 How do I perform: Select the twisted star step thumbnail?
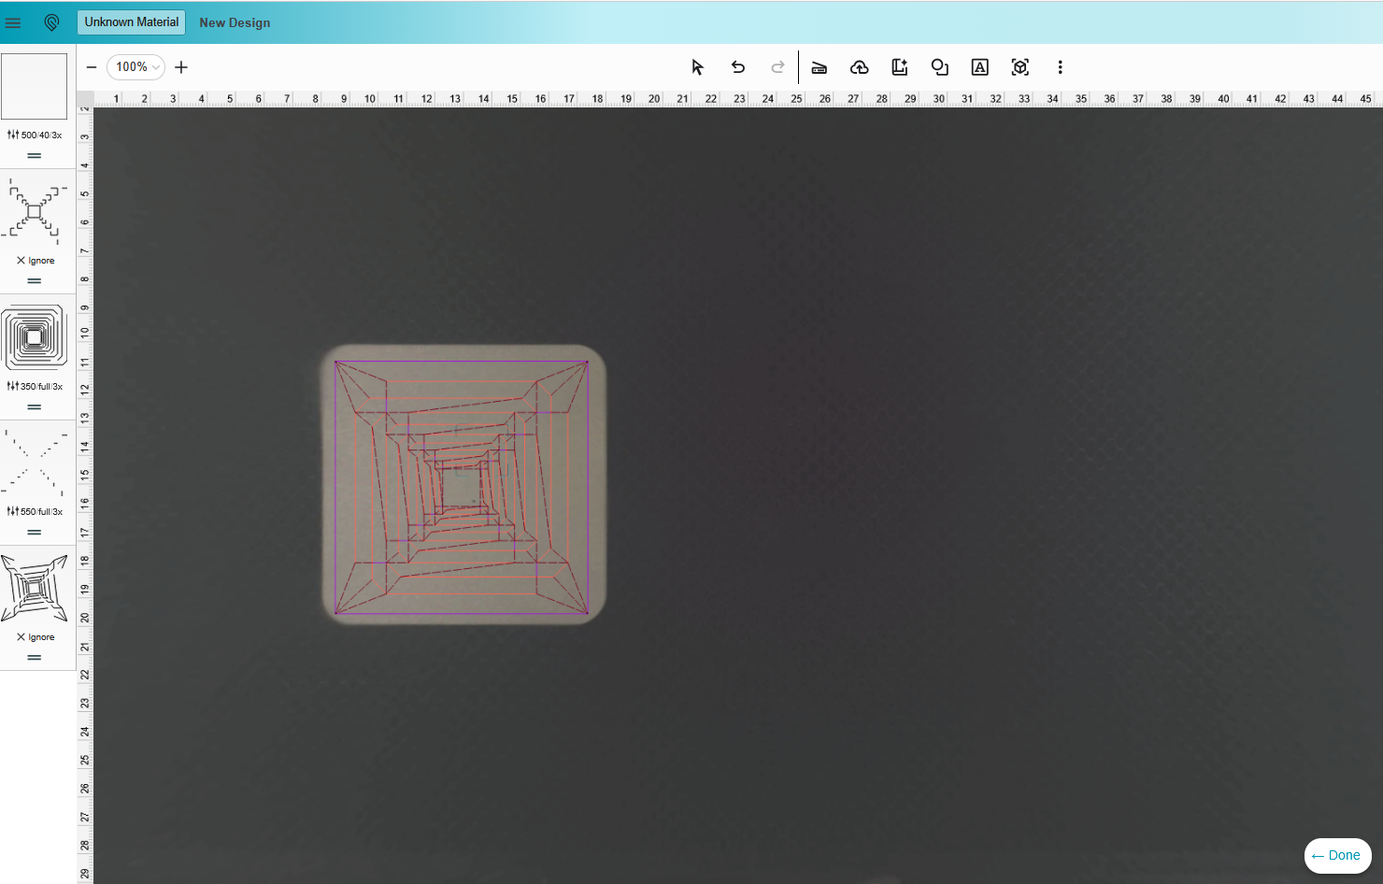tap(35, 589)
